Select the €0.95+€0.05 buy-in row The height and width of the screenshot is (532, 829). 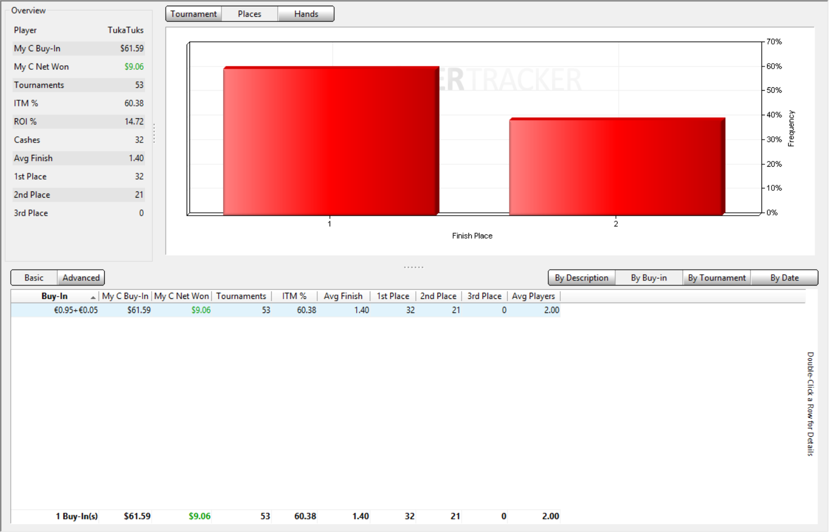(x=286, y=310)
